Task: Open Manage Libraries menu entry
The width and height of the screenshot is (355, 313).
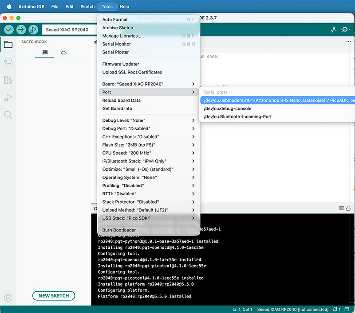Action: [149, 36]
